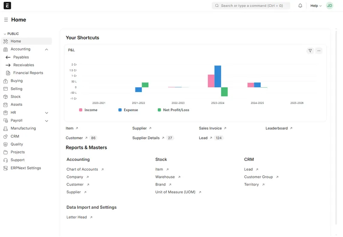Viewport: 343px width, 237px height.
Task: Open the Help dropdown menu
Action: pos(316,6)
